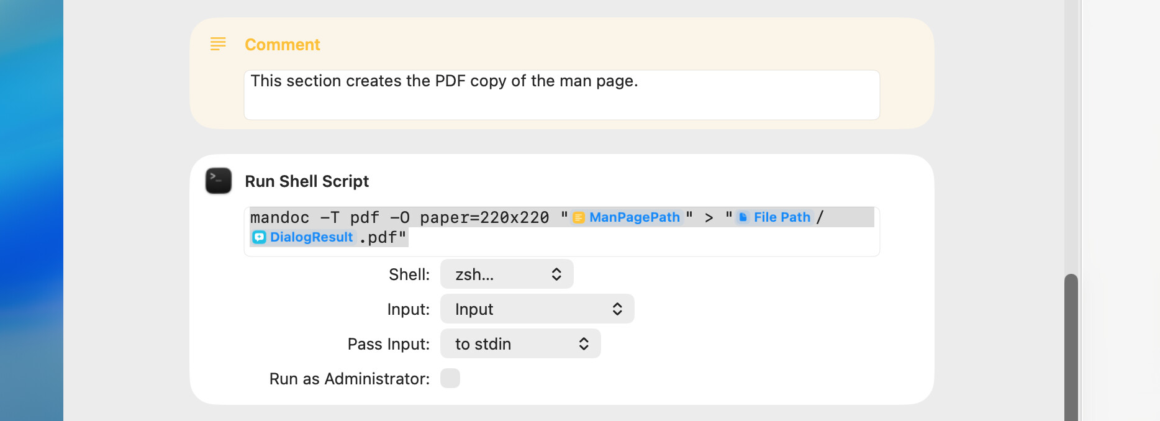Click the 'Run as Administrator:' label text
Screen dimensions: 1160x421
(x=350, y=379)
